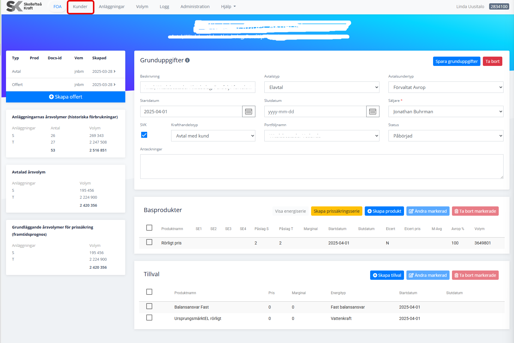514x343 pixels.
Task: Click the Skellefteå Kraft logo
Action: click(24, 6)
